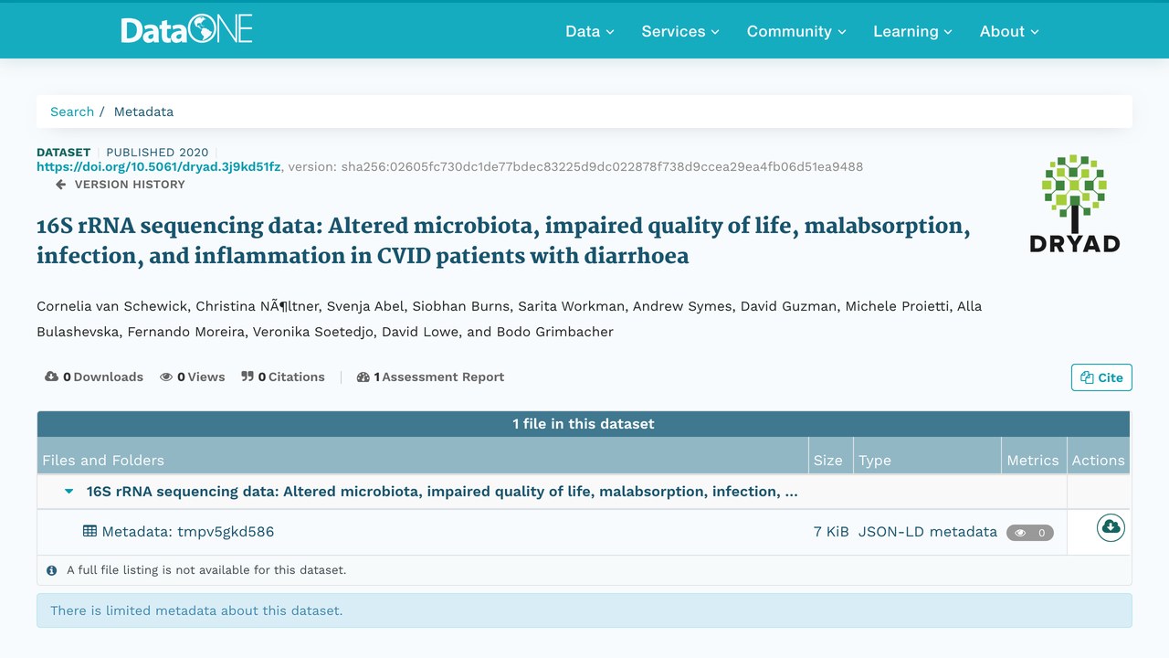Expand the About menu
Screen dimensions: 1169x658
click(1009, 31)
